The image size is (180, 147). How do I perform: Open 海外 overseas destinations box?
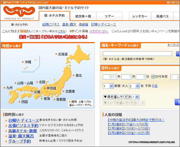(x=80, y=103)
